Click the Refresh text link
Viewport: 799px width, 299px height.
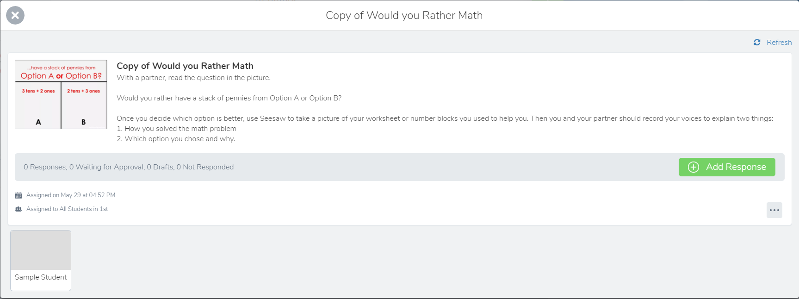779,43
